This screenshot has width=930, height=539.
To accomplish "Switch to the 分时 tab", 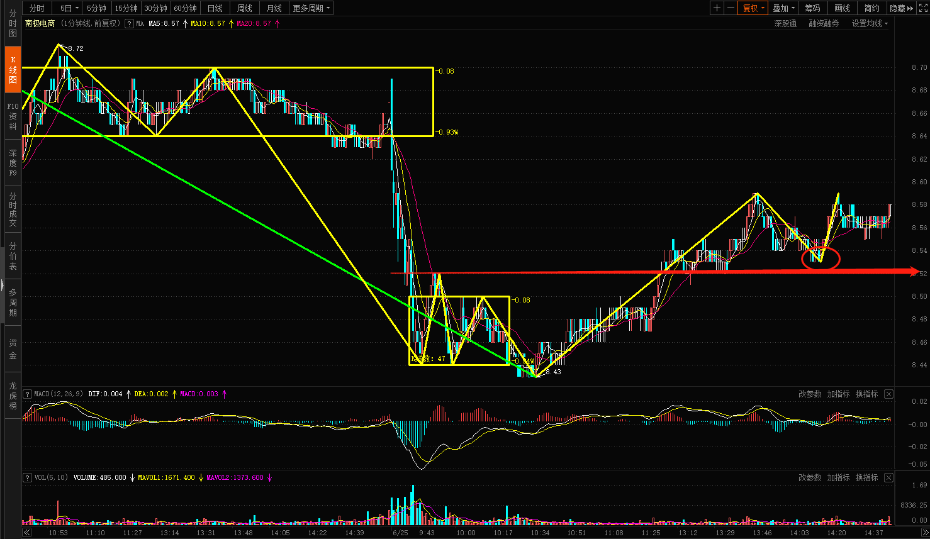I will (x=37, y=8).
